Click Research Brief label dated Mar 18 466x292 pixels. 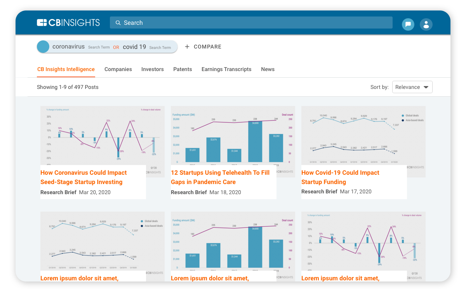coord(189,192)
